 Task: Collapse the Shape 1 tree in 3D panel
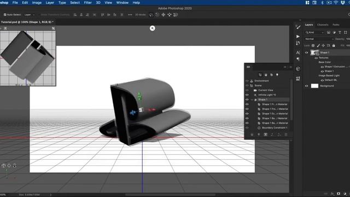tap(252, 100)
